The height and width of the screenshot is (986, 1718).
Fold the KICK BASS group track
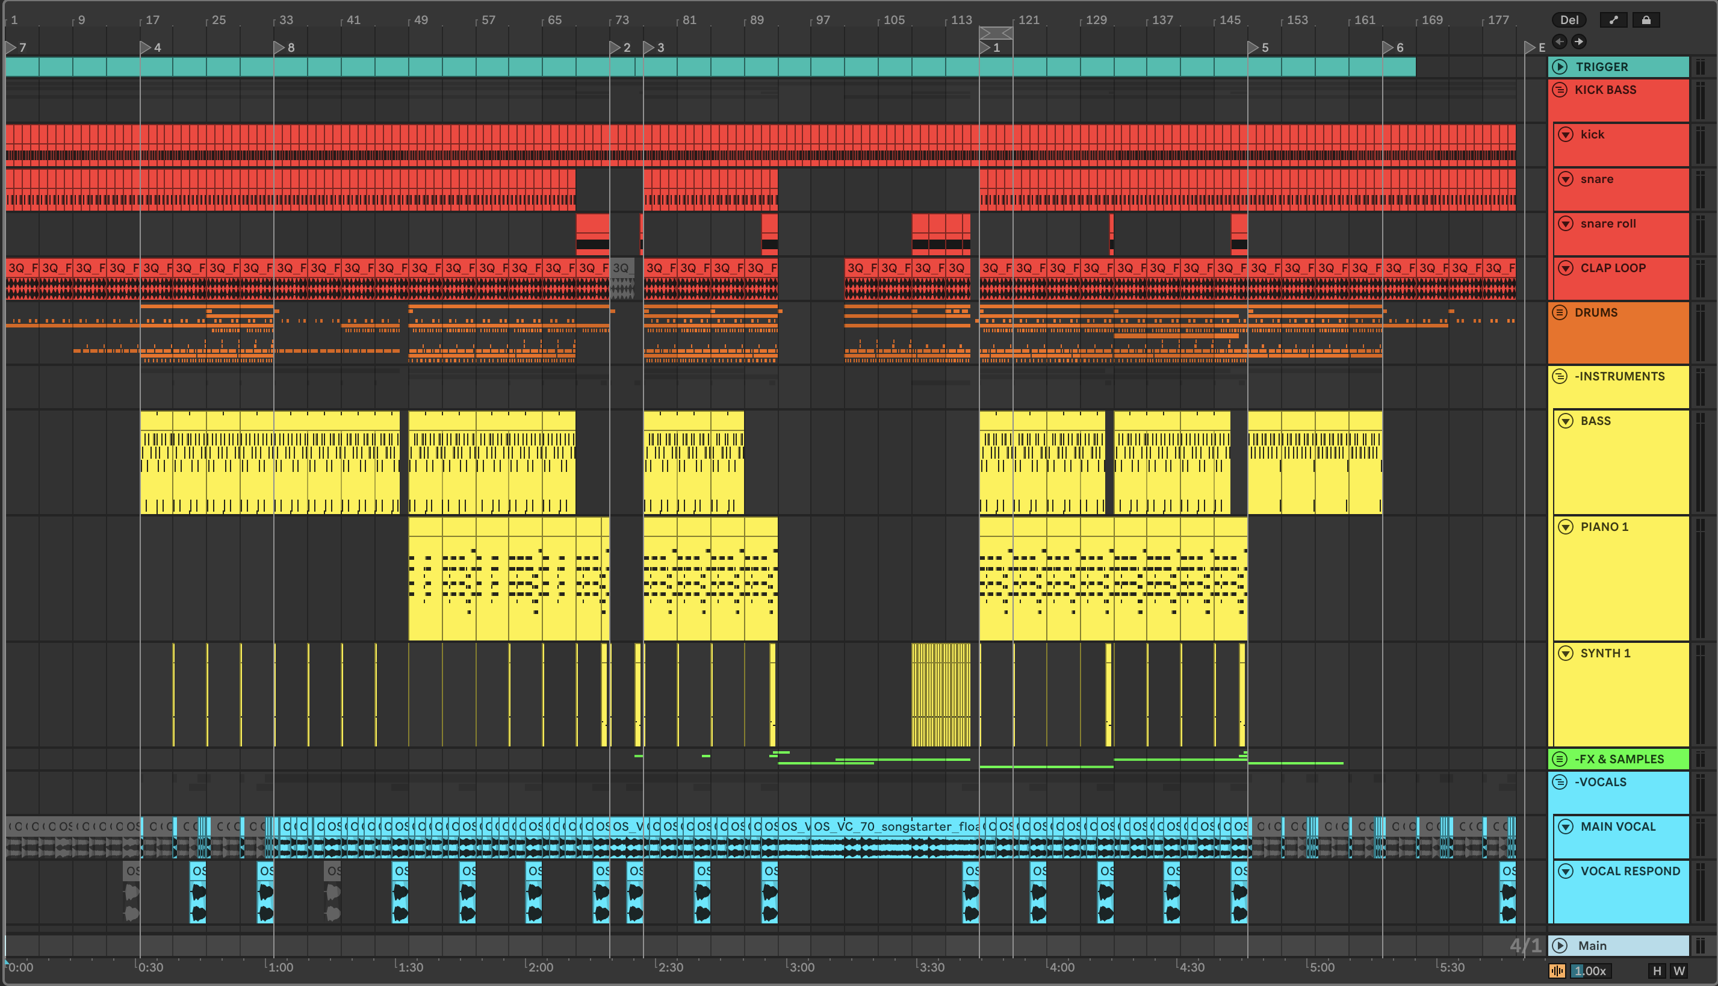(1560, 89)
